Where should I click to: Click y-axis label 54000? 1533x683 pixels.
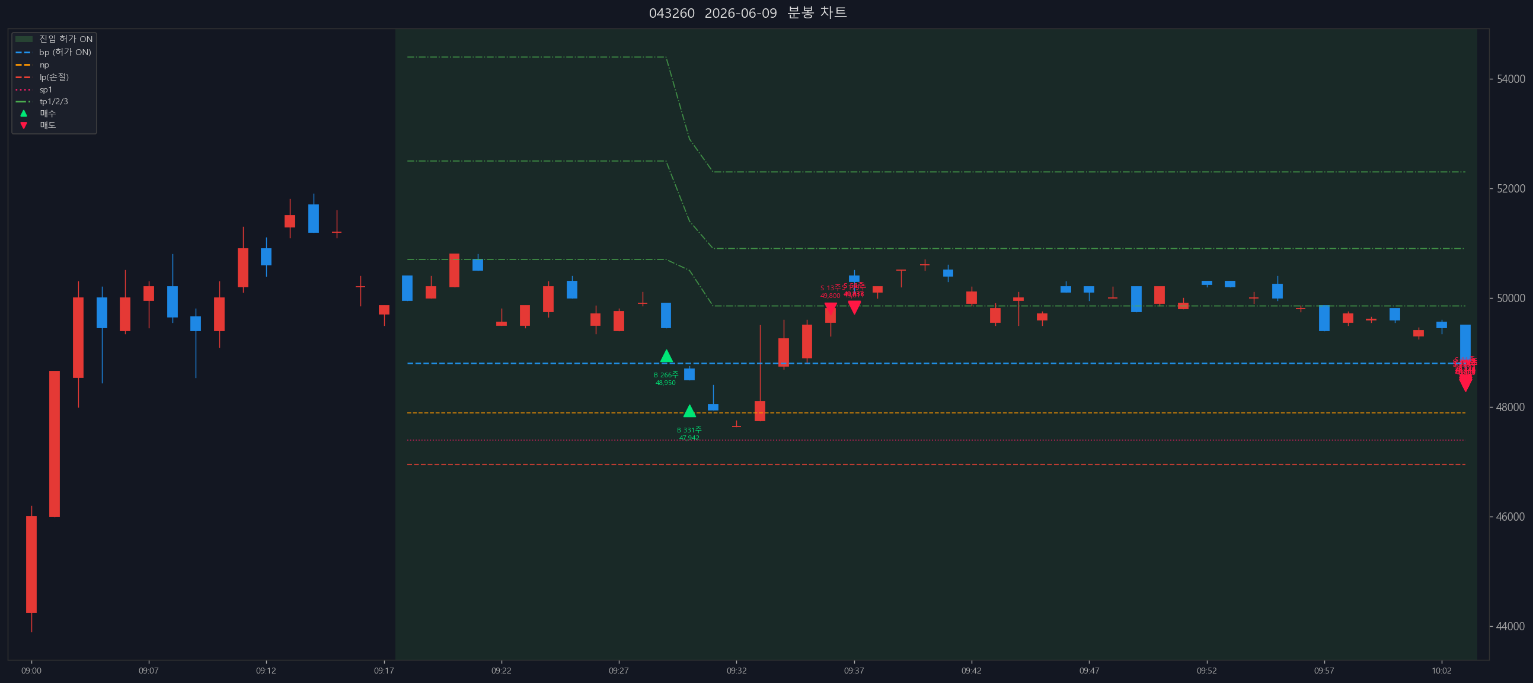[x=1511, y=79]
